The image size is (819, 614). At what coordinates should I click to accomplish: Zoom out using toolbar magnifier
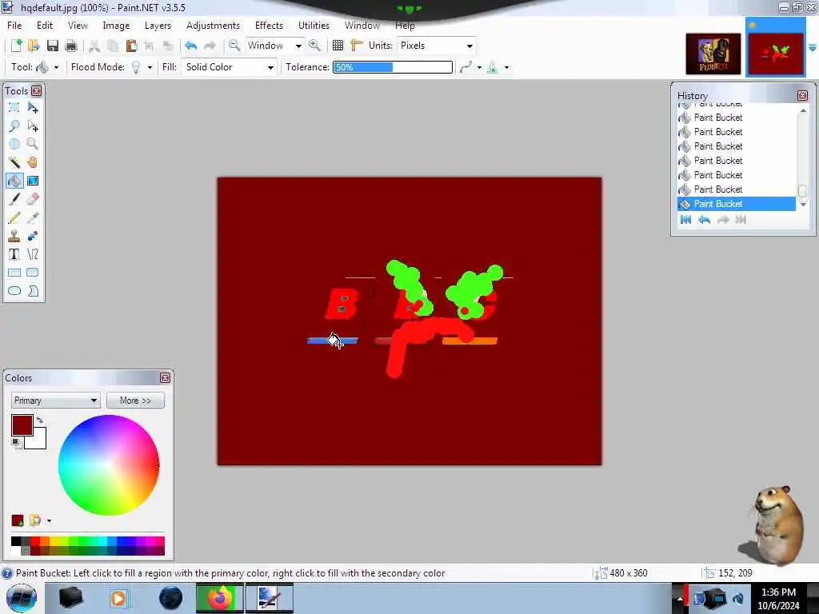[x=234, y=46]
